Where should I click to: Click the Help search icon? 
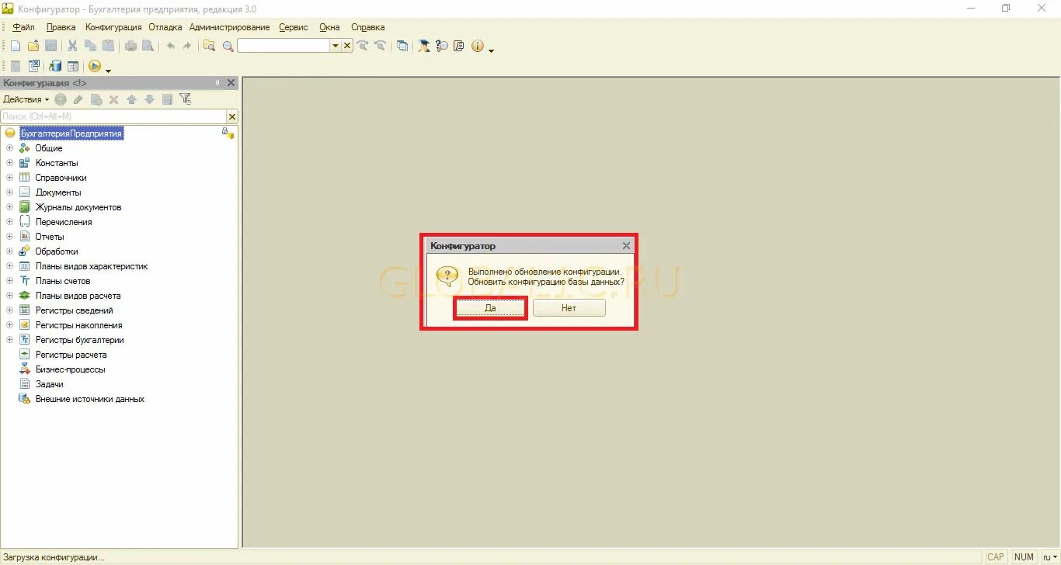pyautogui.click(x=441, y=46)
